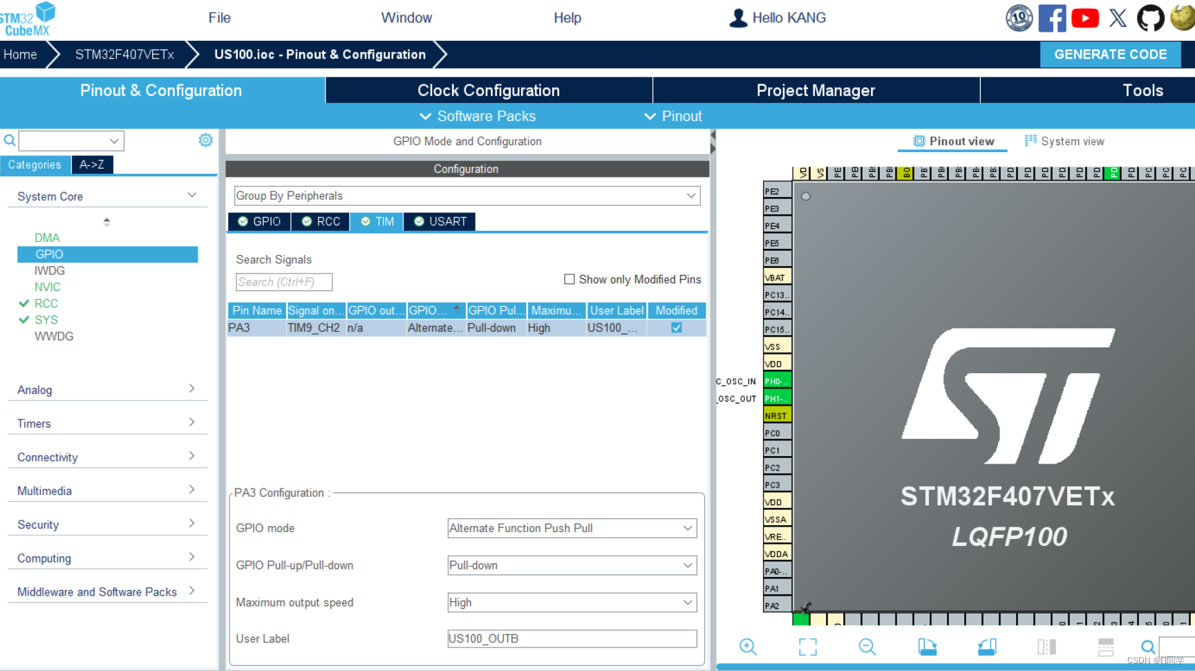1195x671 pixels.
Task: Select the PA1 pin on the chip
Action: [x=777, y=588]
